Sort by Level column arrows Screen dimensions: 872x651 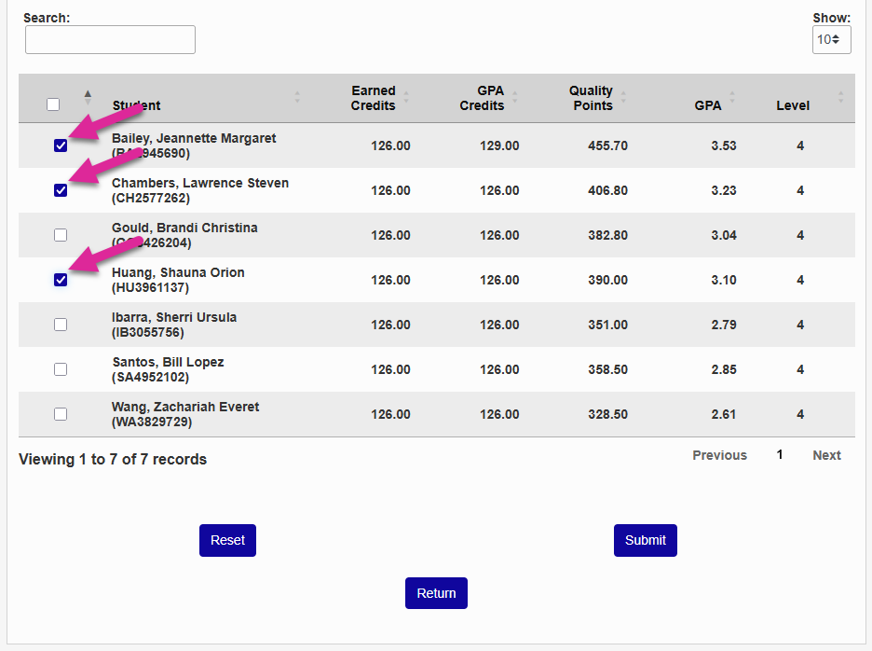(x=840, y=97)
